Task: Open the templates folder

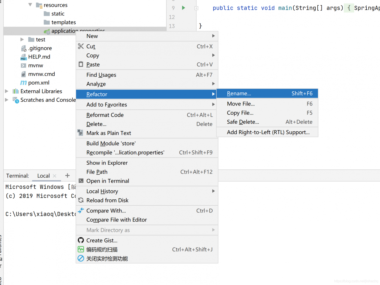Action: [63, 22]
